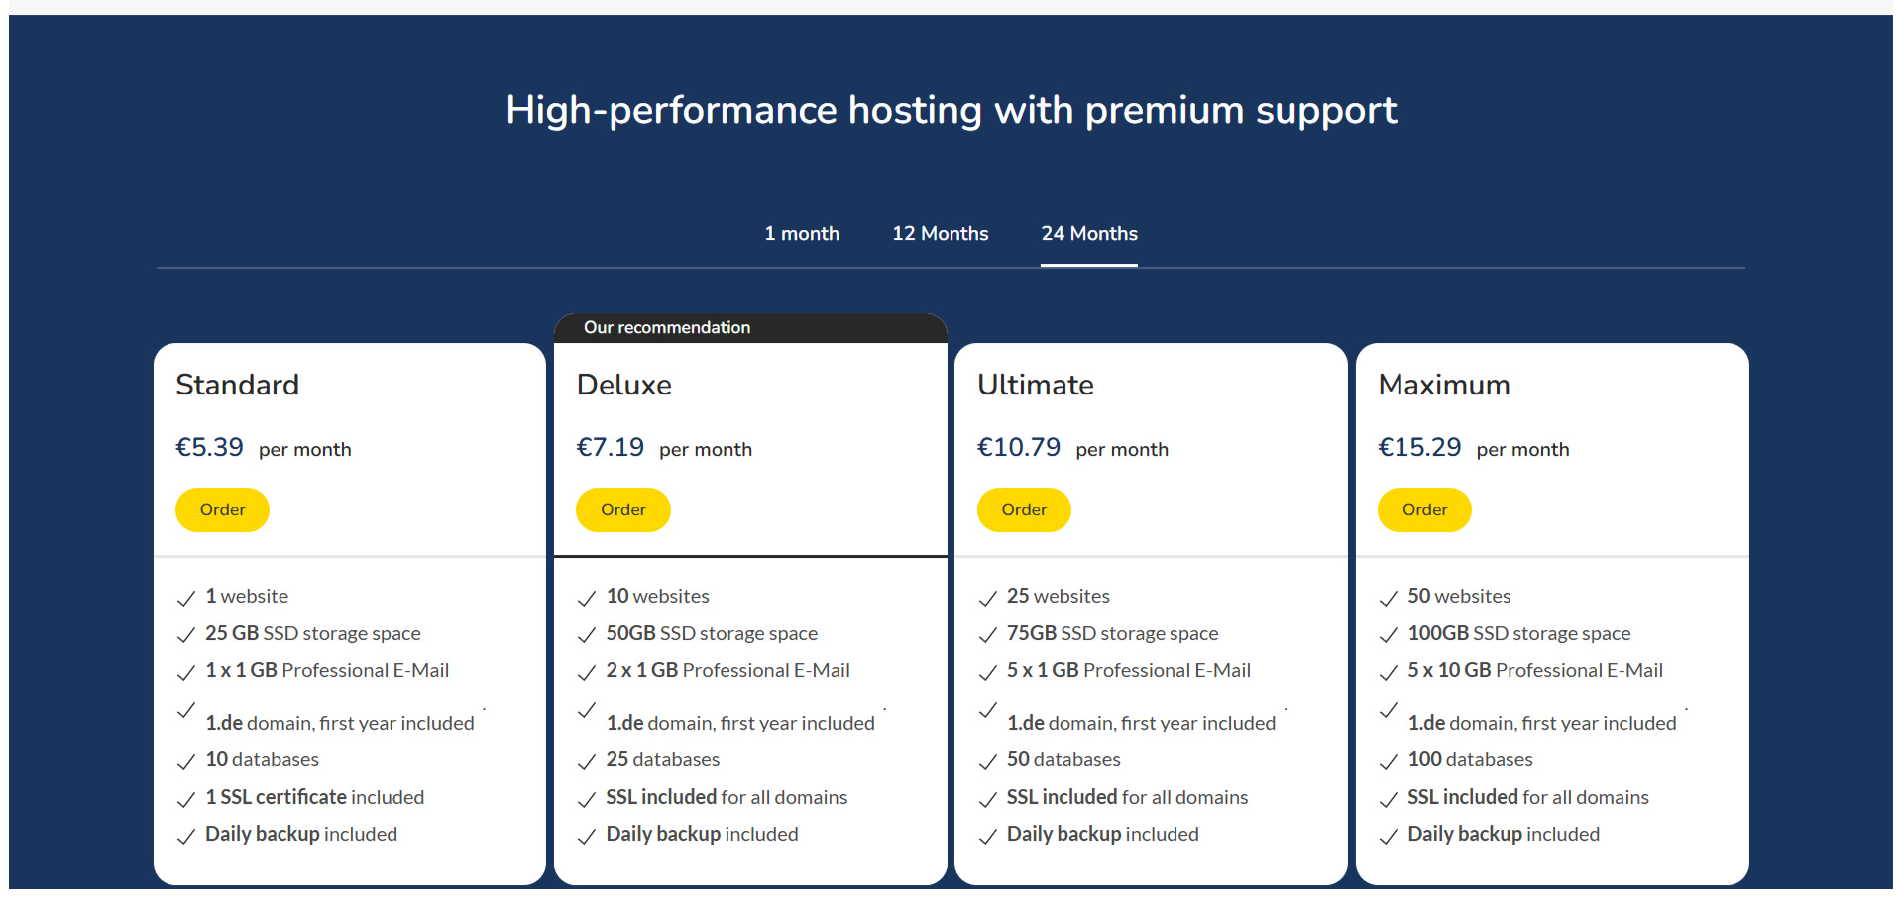
Task: Switch to the 1 month billing tab
Action: [802, 234]
